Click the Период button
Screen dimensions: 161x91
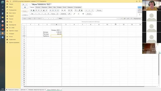pyautogui.click(x=53, y=14)
